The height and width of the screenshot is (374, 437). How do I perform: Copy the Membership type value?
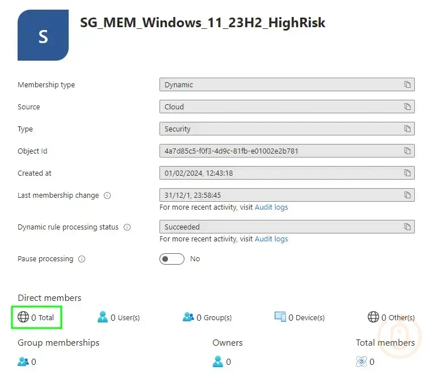(x=407, y=85)
